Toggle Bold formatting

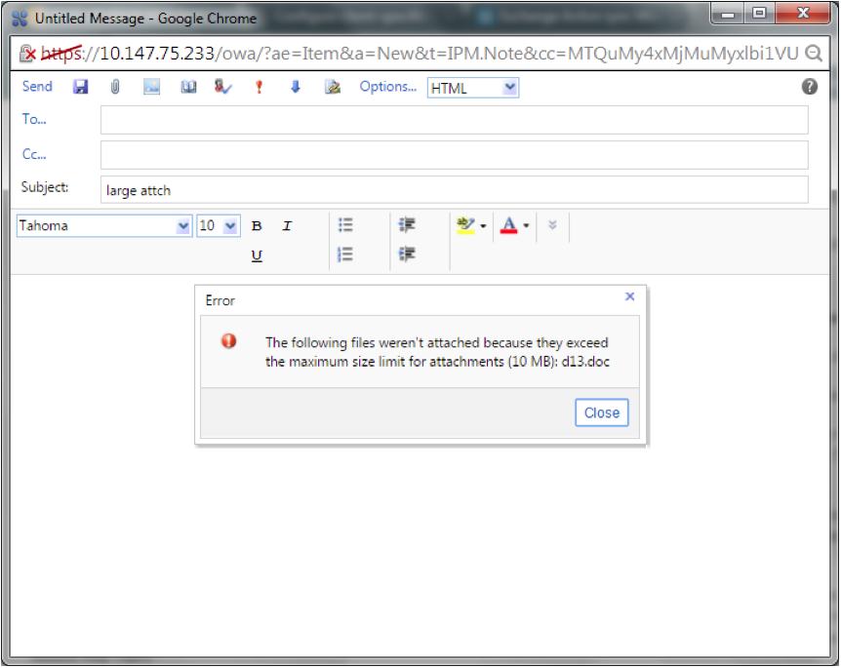click(257, 226)
